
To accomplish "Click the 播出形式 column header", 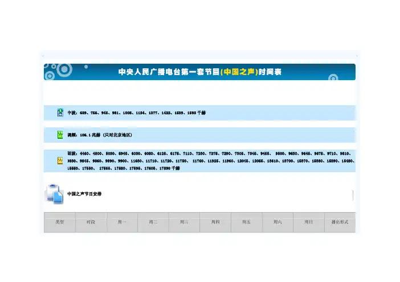I will (340, 222).
